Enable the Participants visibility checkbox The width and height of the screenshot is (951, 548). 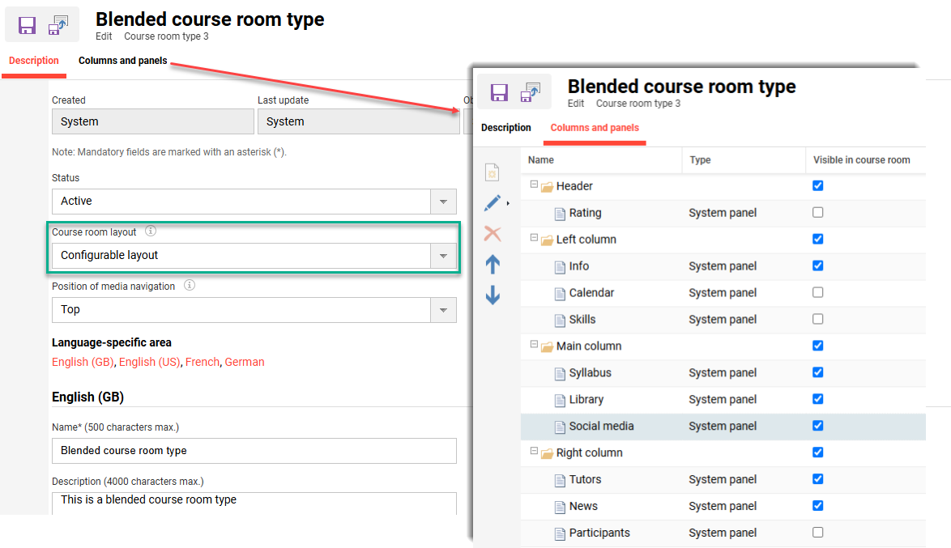(817, 533)
